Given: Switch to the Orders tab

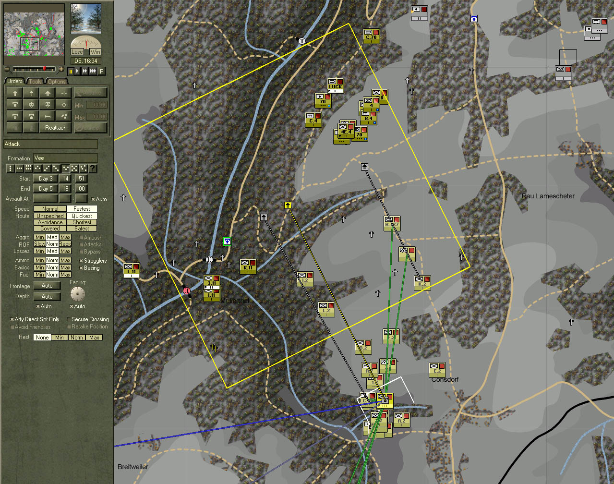Looking at the screenshot, I should [15, 81].
